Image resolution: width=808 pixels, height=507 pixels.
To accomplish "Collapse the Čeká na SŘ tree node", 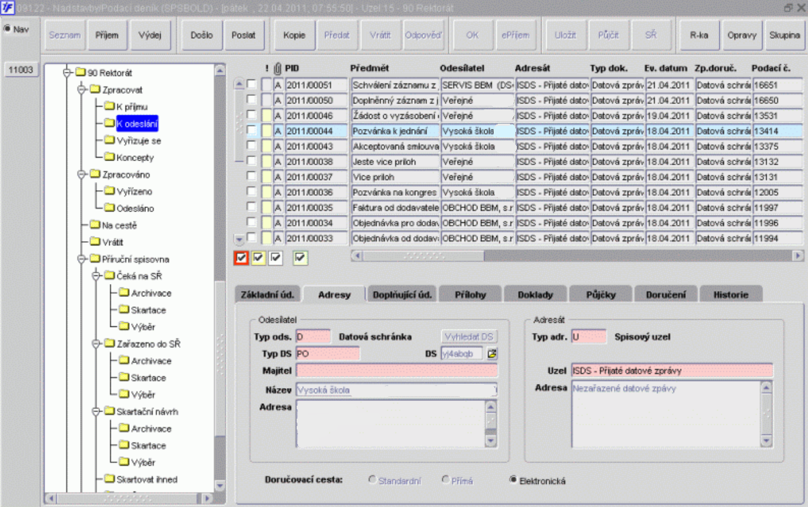I will pyautogui.click(x=95, y=276).
